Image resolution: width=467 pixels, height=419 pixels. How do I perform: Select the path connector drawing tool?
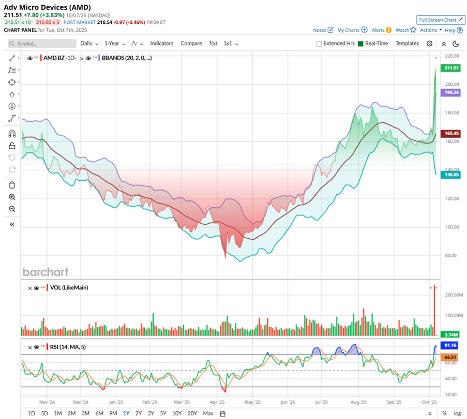[x=12, y=118]
